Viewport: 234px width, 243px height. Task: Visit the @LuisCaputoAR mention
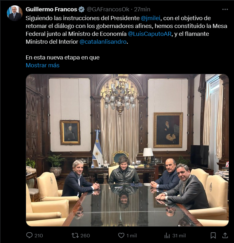click(x=150, y=34)
